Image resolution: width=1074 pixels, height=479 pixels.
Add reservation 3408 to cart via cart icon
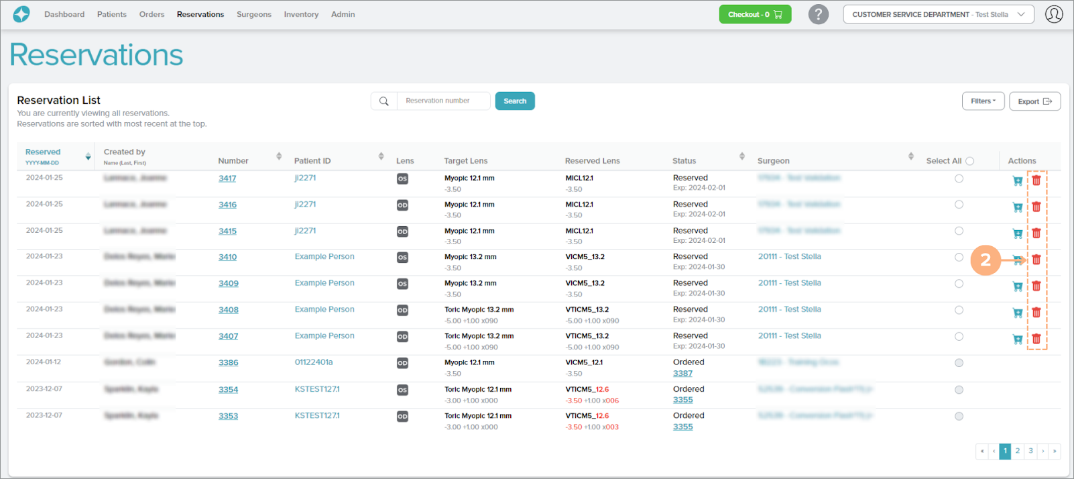pos(1018,313)
